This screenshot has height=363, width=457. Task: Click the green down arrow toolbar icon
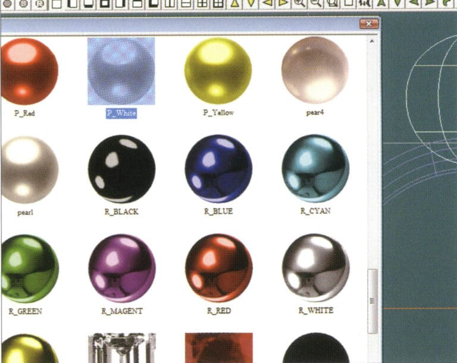(397, 3)
